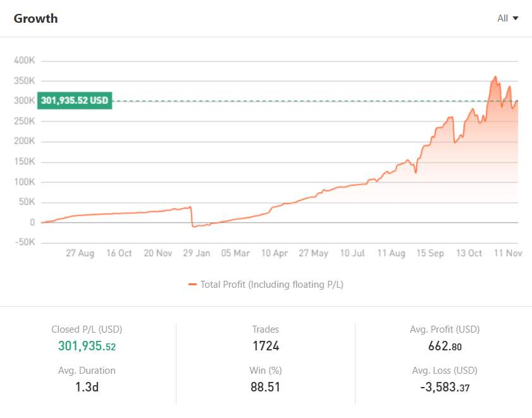
Task: Click the Avg. Duration value 1.3d
Action: (87, 387)
